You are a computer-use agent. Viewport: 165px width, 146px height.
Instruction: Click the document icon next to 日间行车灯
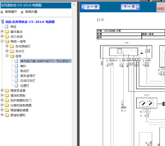coord(16,81)
